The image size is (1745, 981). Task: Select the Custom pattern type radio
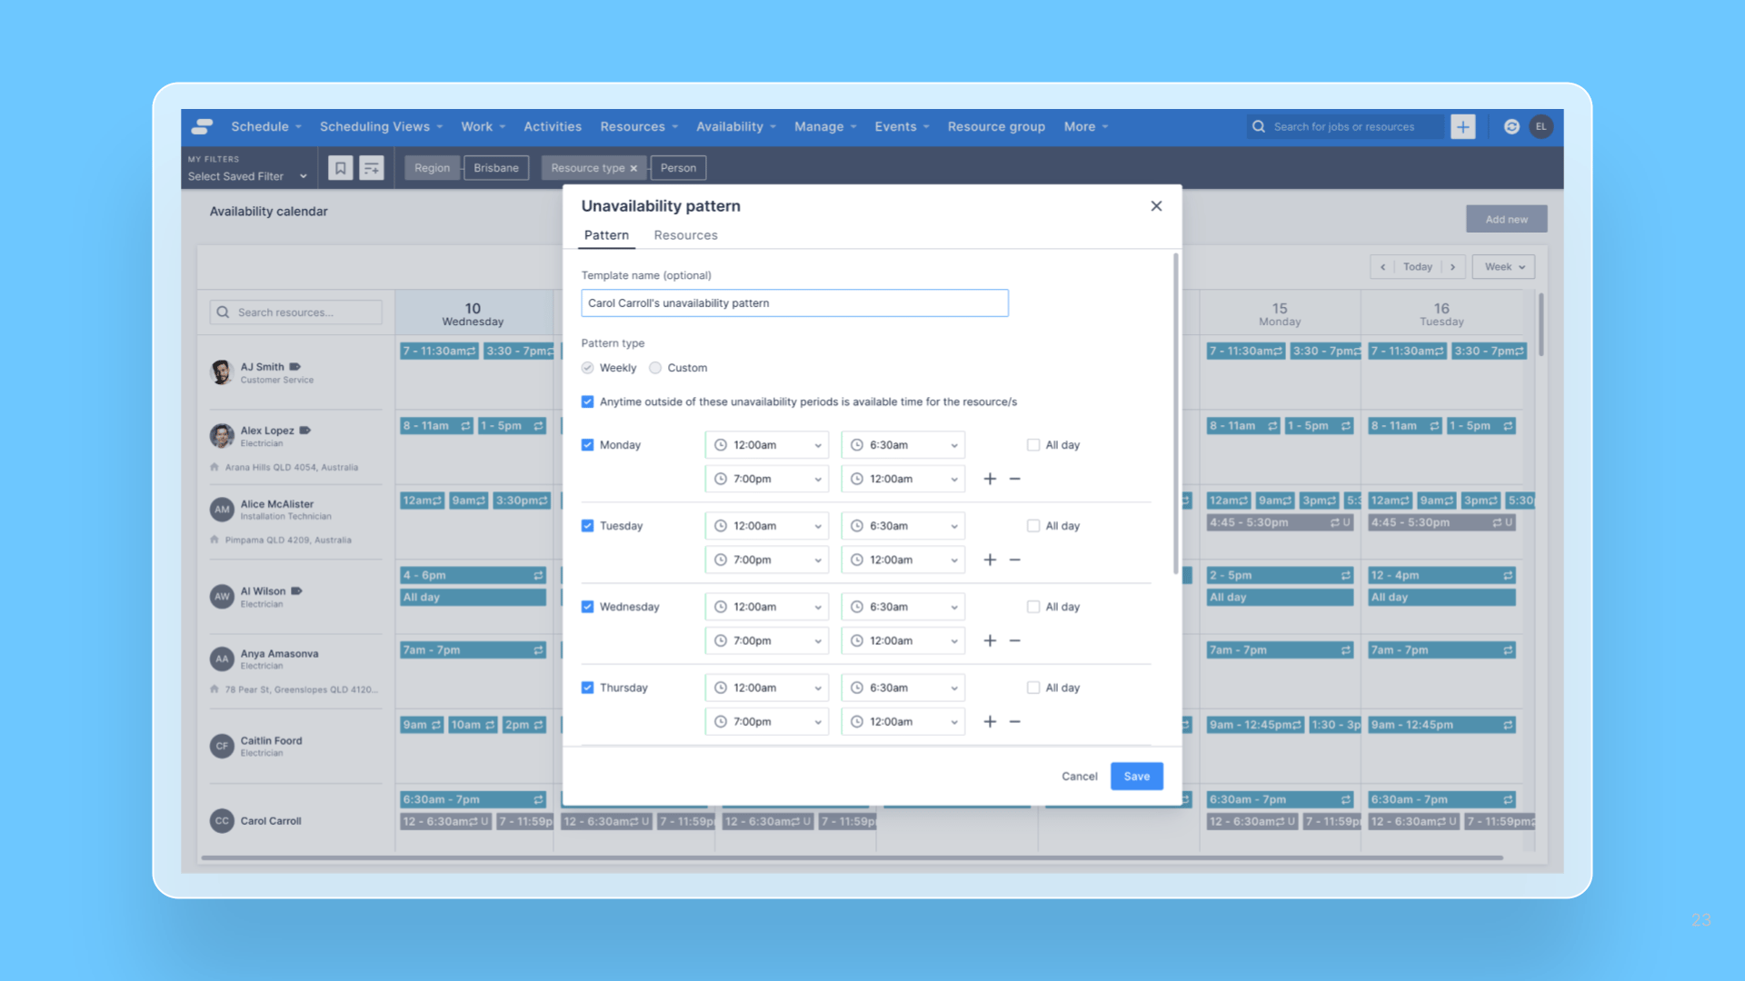click(x=655, y=368)
